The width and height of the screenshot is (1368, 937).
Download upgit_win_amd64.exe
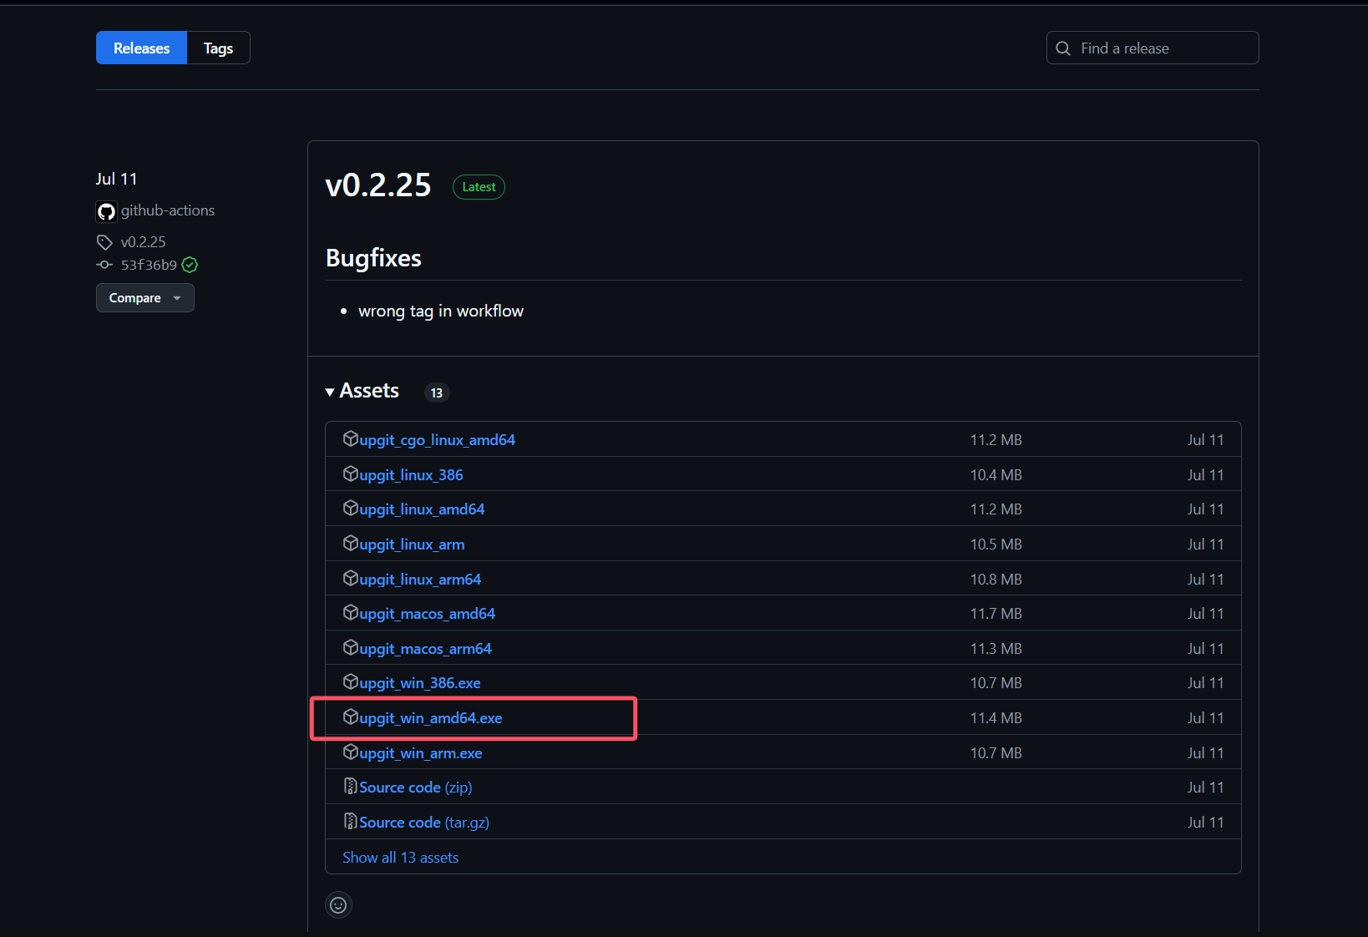(x=431, y=718)
